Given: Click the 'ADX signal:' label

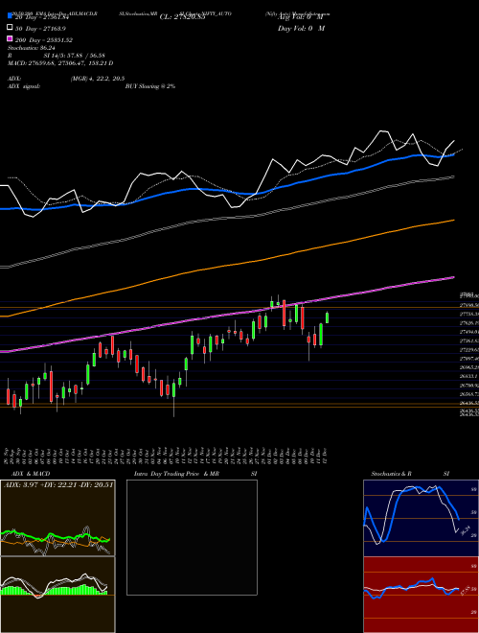Looking at the screenshot, I should 23,86.
